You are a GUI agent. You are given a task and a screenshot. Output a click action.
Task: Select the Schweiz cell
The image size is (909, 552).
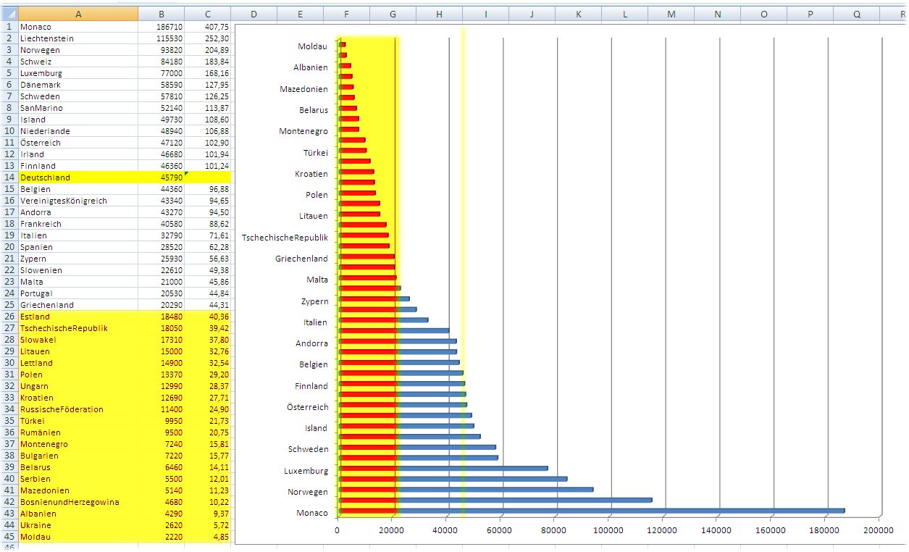point(78,62)
